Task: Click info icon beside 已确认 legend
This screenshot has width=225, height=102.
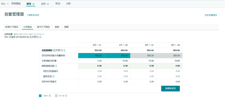Action: (x=50, y=96)
